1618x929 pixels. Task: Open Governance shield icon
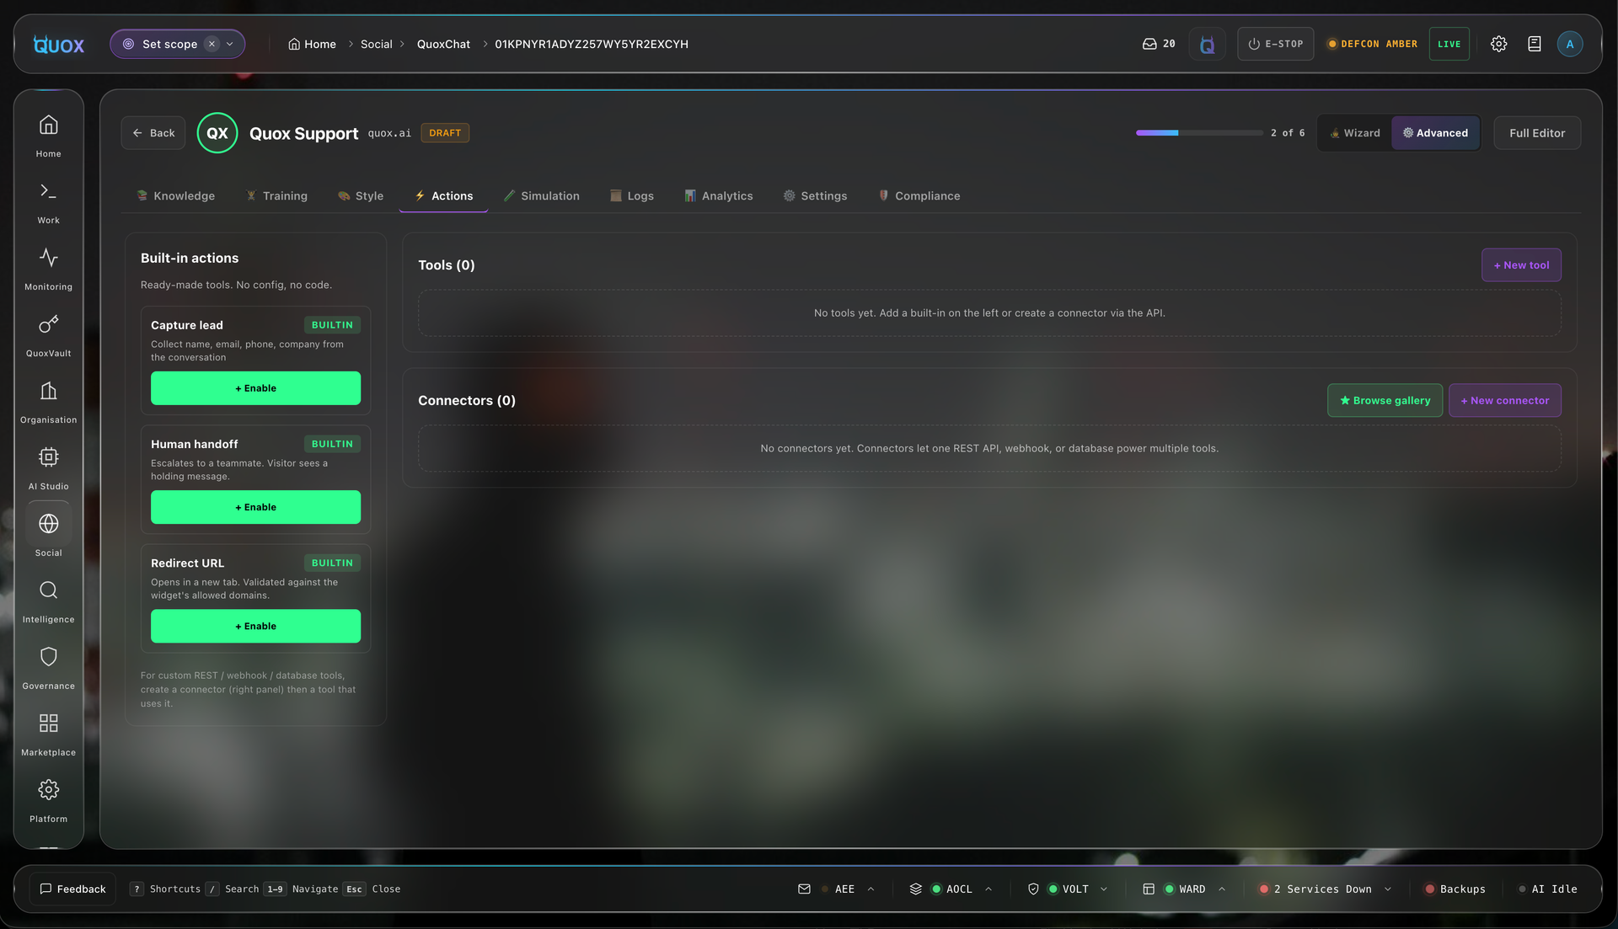(48, 667)
